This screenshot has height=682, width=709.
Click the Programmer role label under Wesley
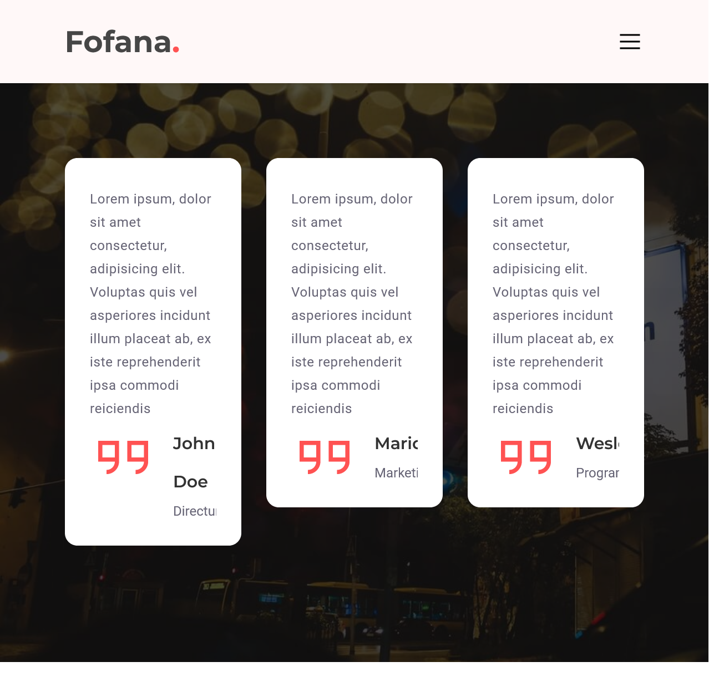(598, 473)
